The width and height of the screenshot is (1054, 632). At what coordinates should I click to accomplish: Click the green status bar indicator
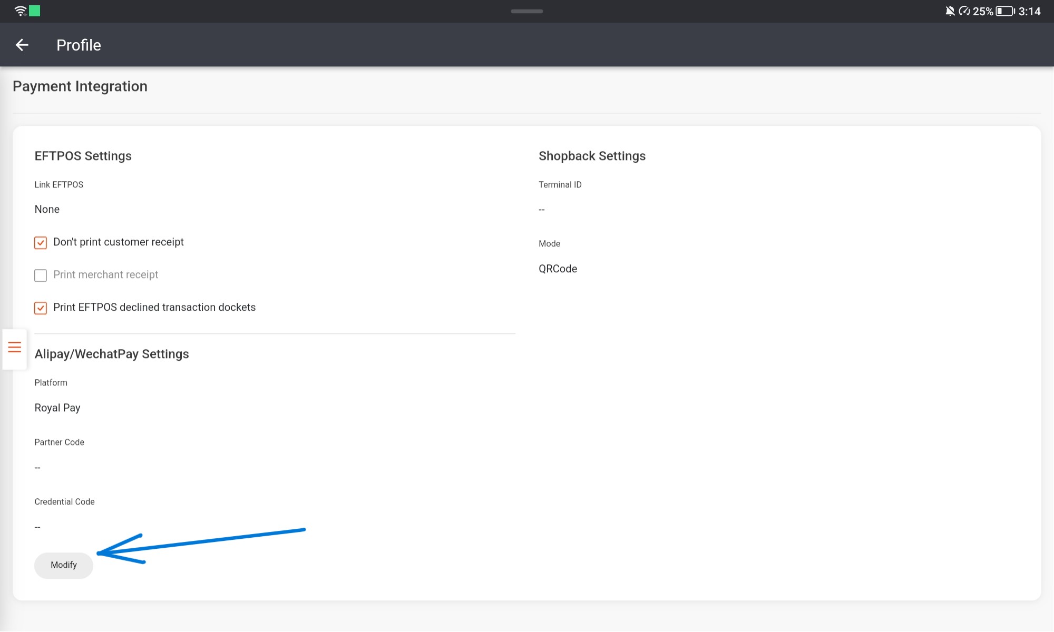point(34,11)
